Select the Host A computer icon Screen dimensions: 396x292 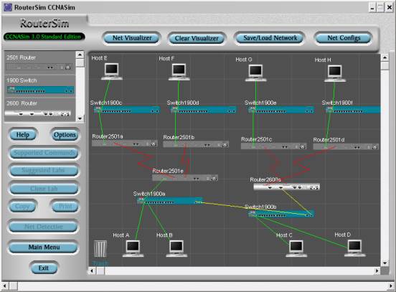point(133,248)
